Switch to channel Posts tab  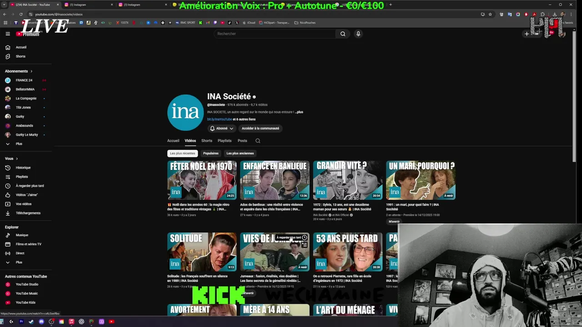coord(242,141)
